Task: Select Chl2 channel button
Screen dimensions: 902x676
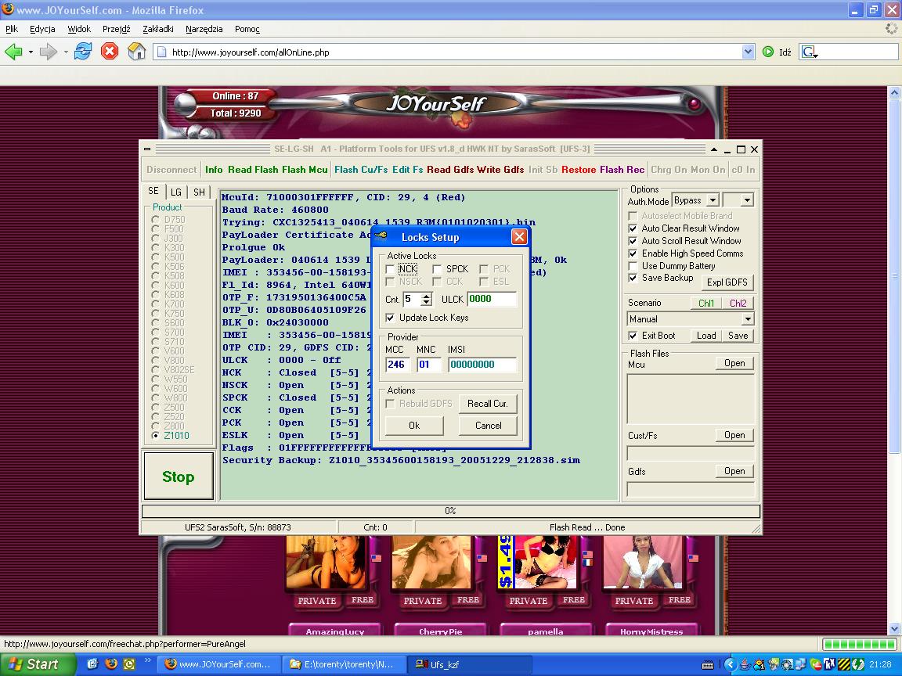Action: (x=738, y=303)
